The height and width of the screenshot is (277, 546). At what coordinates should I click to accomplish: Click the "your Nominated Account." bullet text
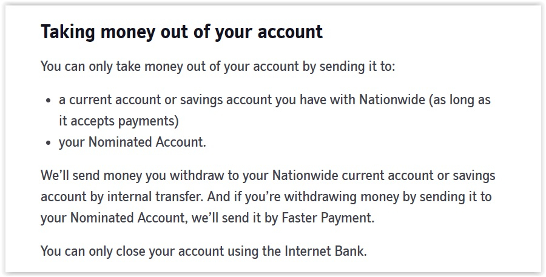(x=132, y=142)
